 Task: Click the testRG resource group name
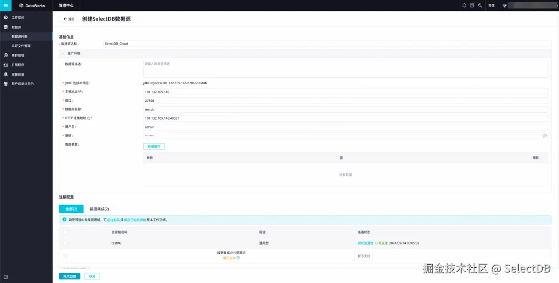pos(116,243)
